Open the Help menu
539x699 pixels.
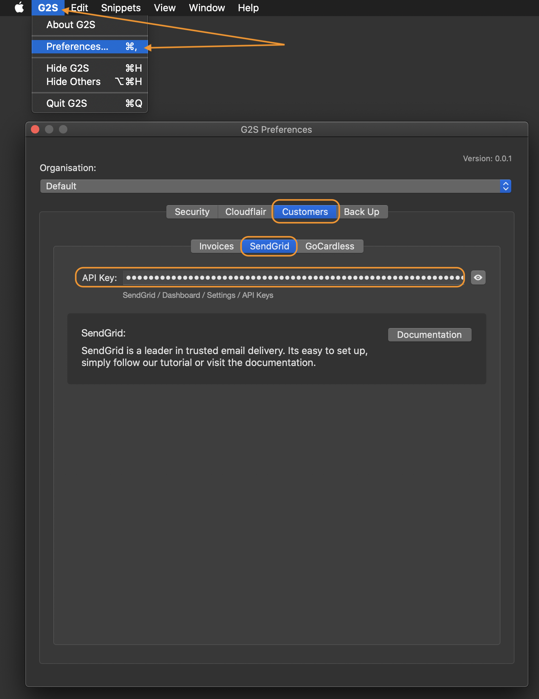pos(248,8)
